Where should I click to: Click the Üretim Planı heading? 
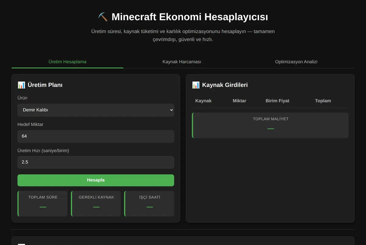pyautogui.click(x=45, y=85)
